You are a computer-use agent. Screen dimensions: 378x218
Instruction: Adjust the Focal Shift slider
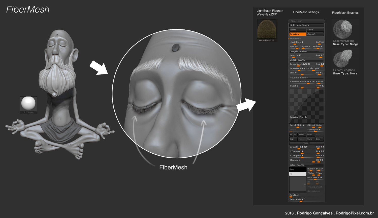298,125
